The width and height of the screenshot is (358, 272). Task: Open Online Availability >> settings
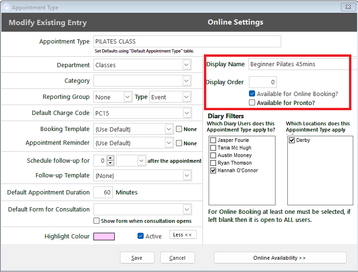pyautogui.click(x=280, y=258)
